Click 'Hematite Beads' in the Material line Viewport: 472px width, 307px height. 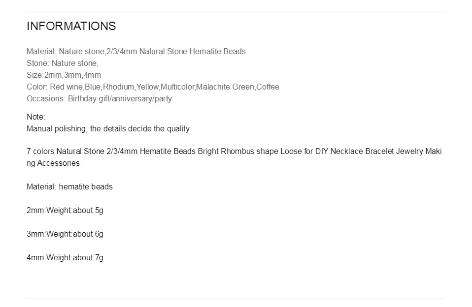click(217, 52)
